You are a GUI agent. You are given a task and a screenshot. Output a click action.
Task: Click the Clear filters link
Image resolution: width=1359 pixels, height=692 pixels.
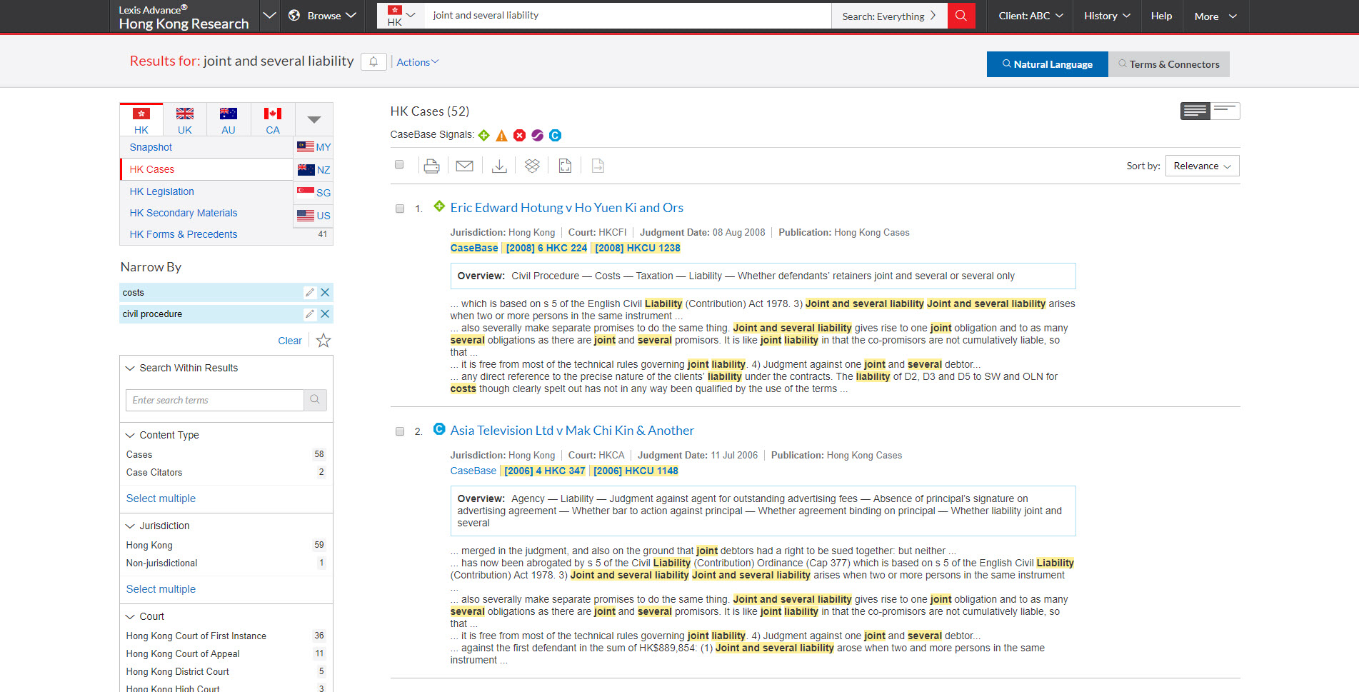(x=290, y=341)
